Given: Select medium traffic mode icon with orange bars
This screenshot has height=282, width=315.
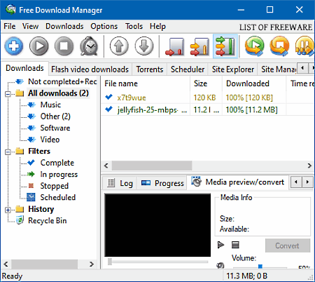Looking at the screenshot, I should point(199,47).
